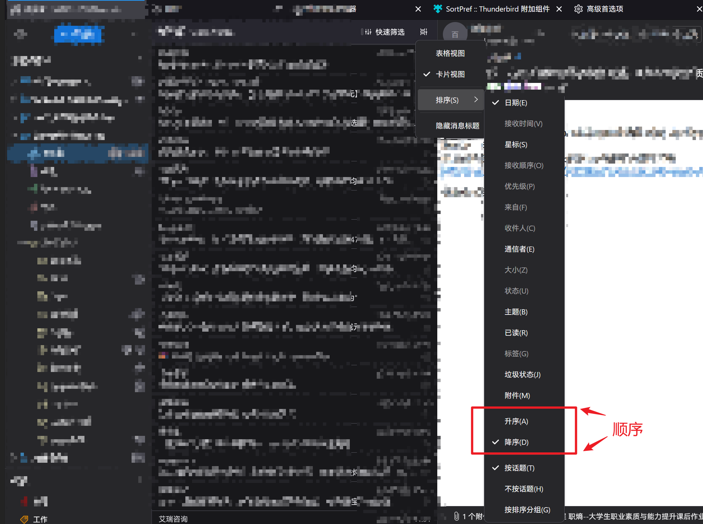Click the gear icon on 高级首选项 tab
703x524 pixels.
point(578,9)
